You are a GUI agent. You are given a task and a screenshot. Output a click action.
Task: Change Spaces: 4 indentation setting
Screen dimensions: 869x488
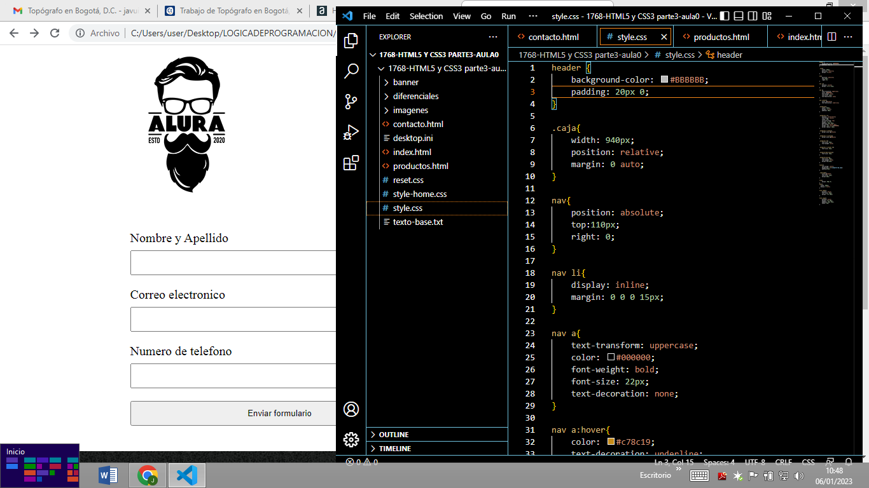719,462
